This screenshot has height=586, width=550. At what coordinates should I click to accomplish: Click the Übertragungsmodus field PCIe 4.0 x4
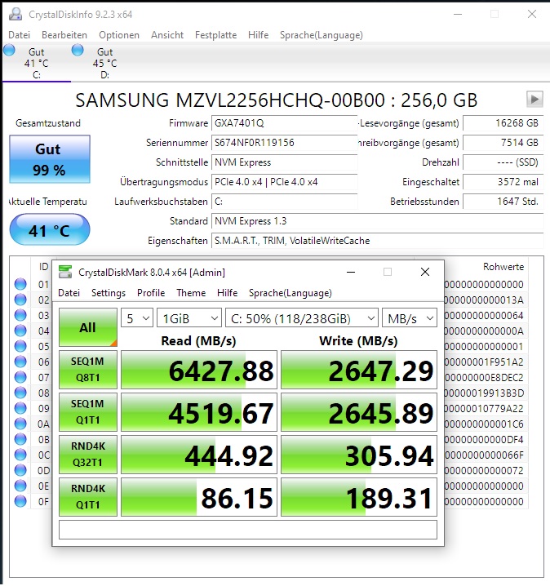coord(284,182)
